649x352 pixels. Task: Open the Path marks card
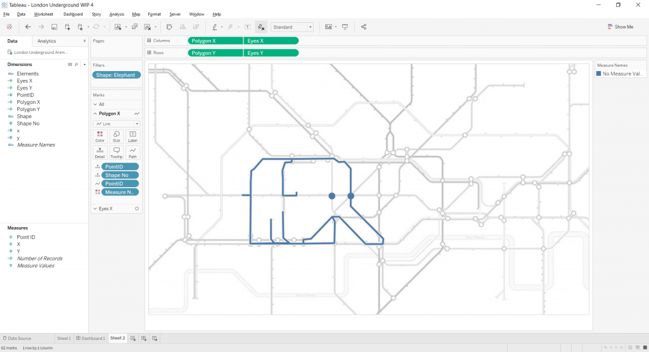click(132, 153)
